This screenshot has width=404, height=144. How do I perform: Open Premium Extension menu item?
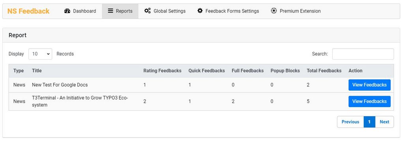click(296, 11)
